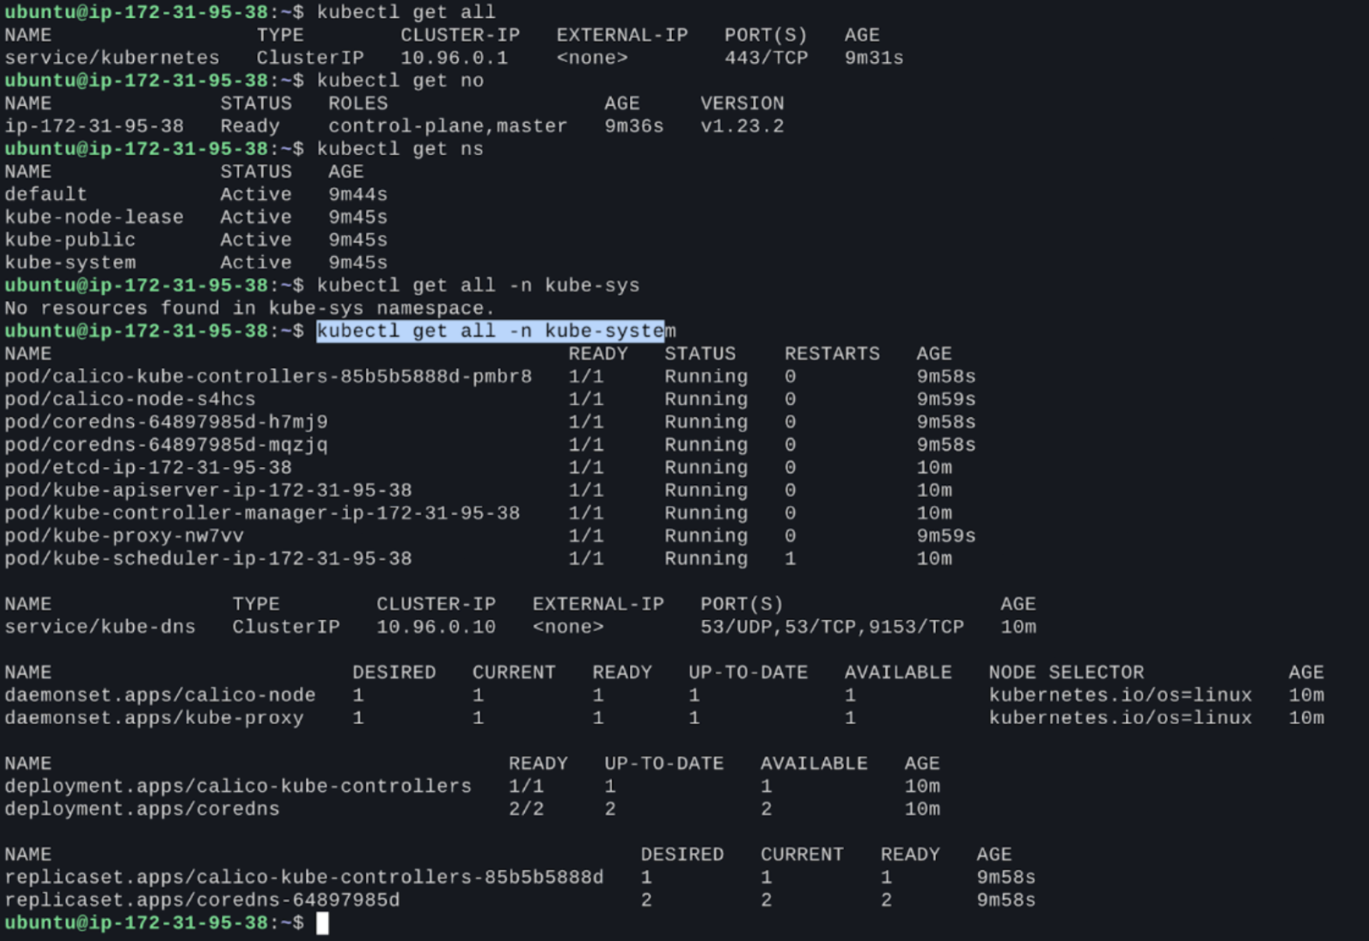Click the replicaset.apps/coredns-64897985d entry
1369x941 pixels.
coord(202,901)
